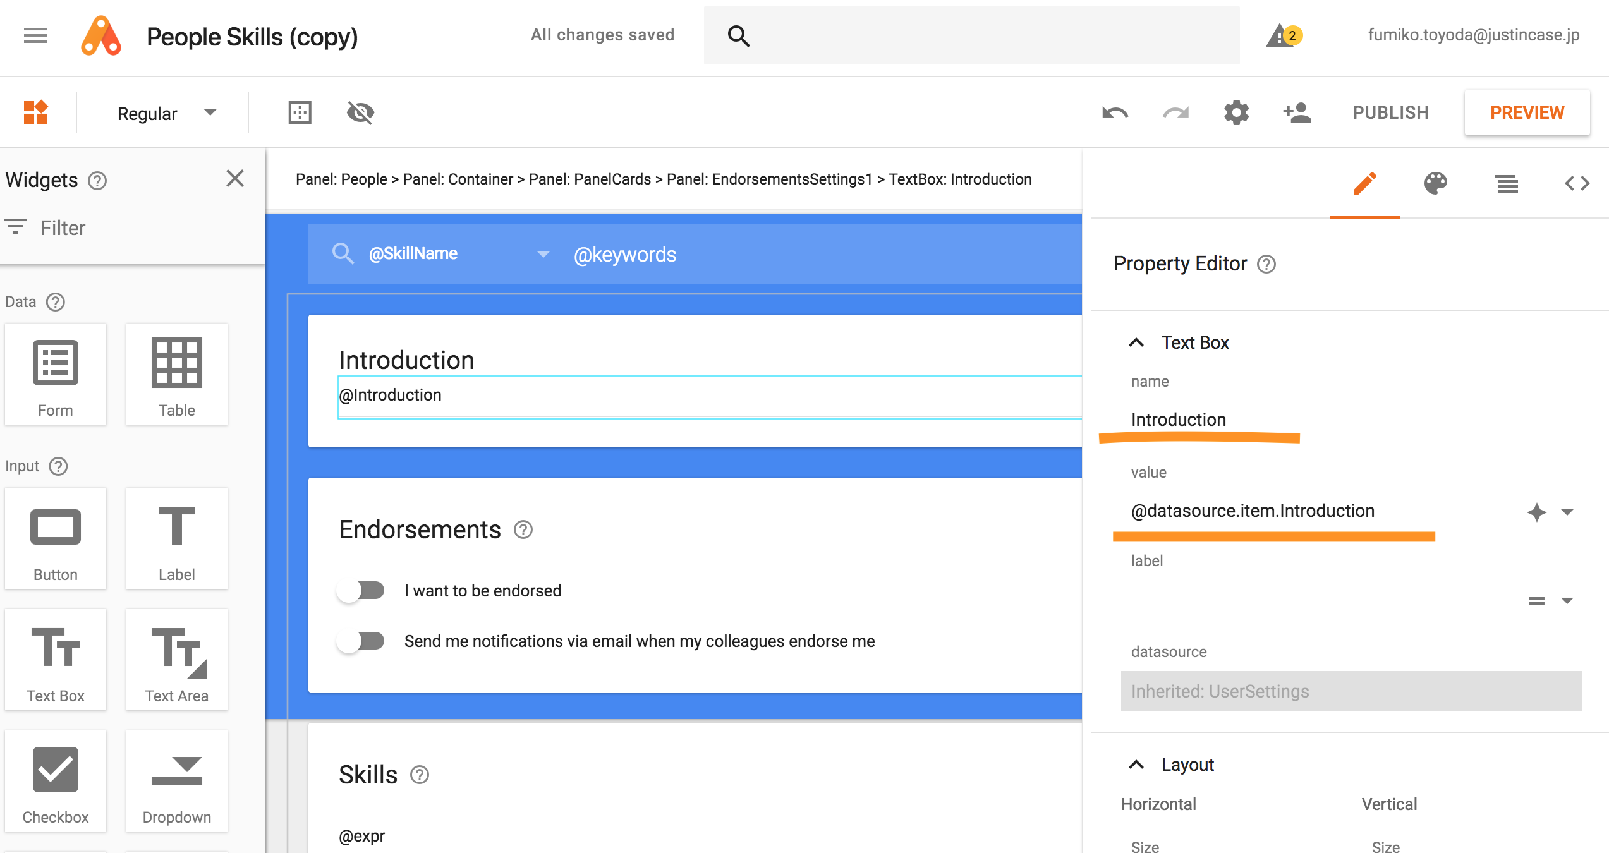Image resolution: width=1609 pixels, height=853 pixels.
Task: Toggle the crossed-eye visibility icon
Action: coord(360,113)
